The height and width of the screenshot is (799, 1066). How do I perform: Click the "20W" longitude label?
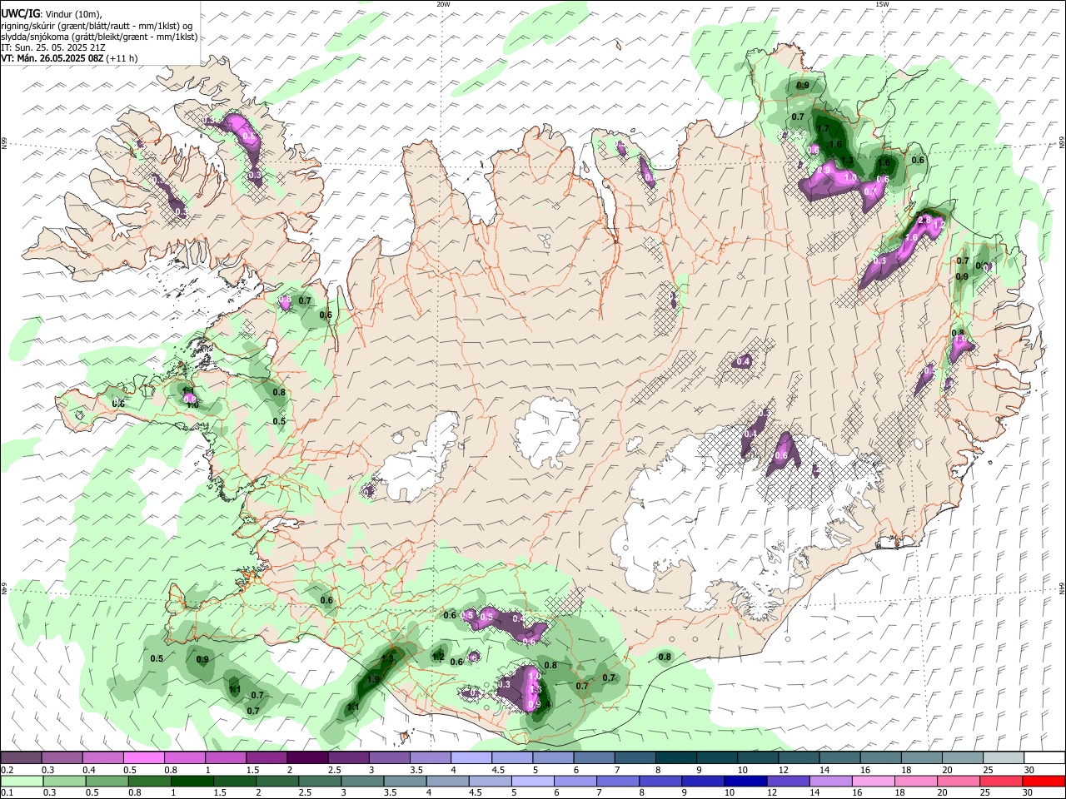pos(443,4)
